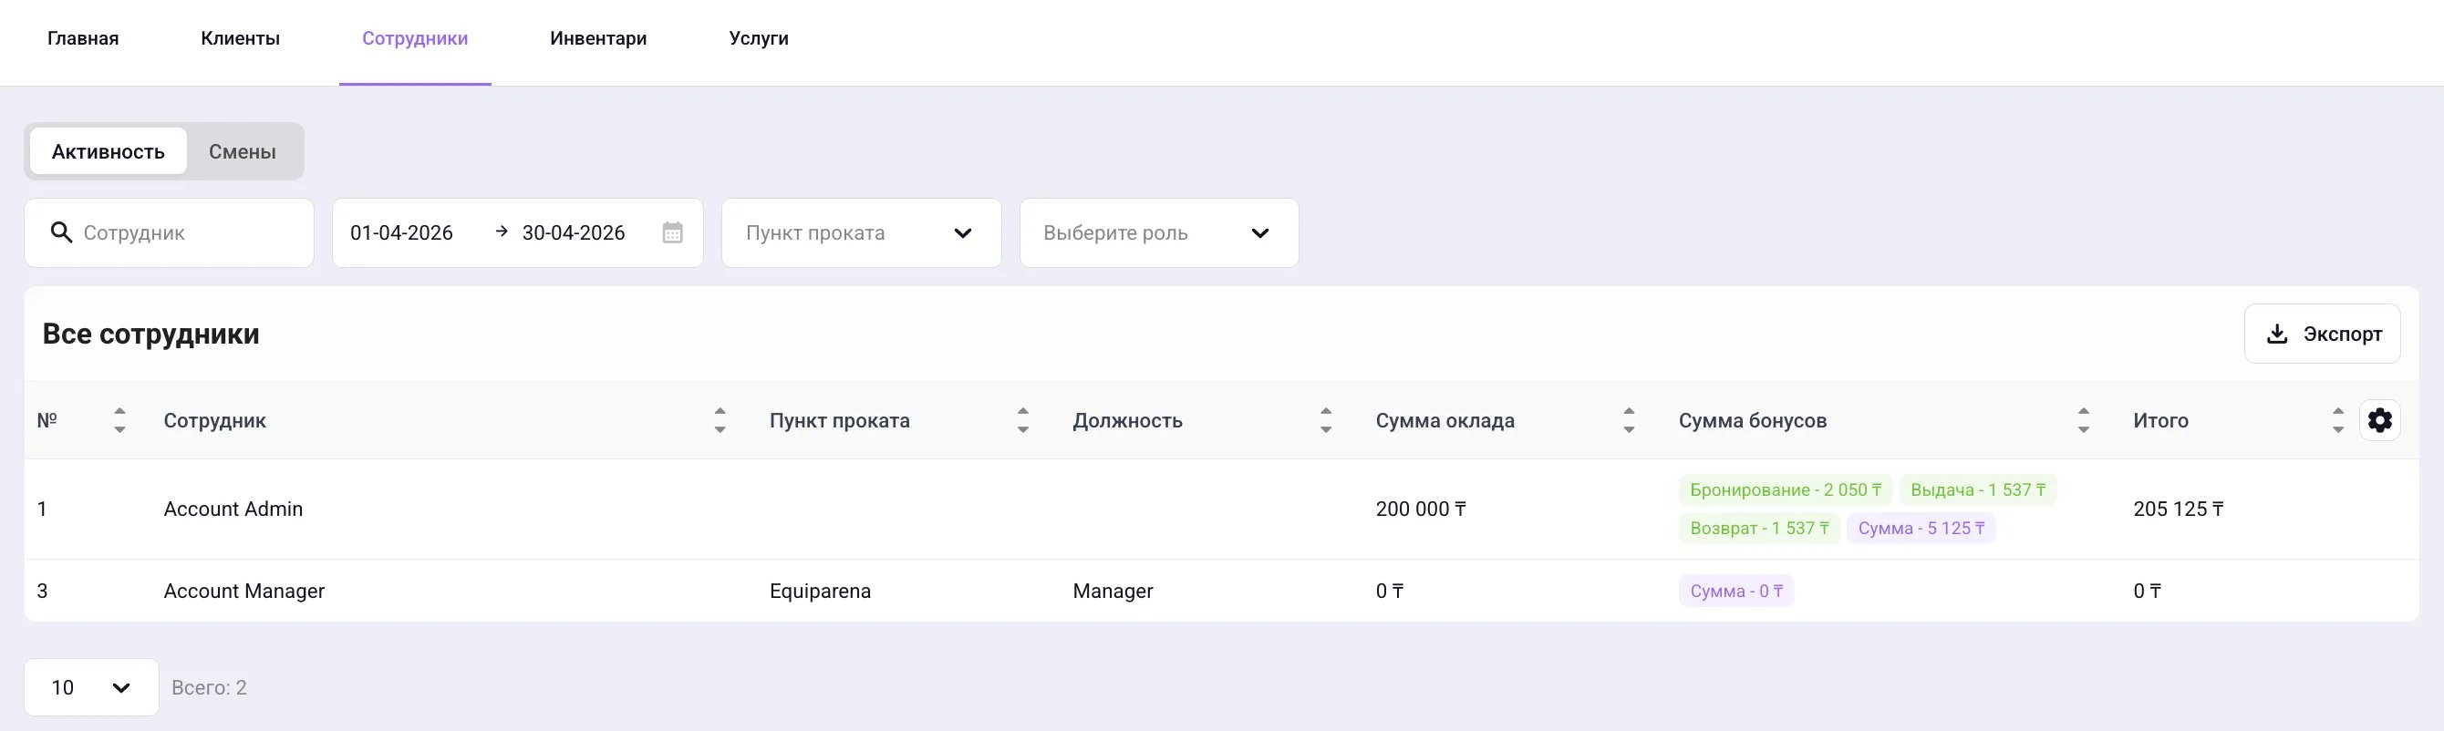Open the table column settings gear

[2379, 420]
